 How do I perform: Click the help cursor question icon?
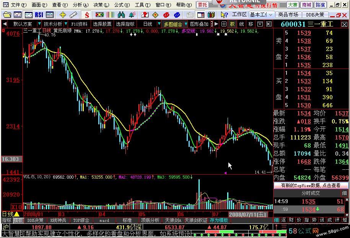(224, 15)
